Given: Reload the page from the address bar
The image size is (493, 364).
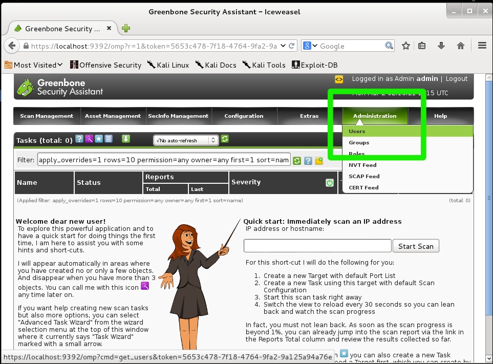Looking at the screenshot, I should 292,46.
